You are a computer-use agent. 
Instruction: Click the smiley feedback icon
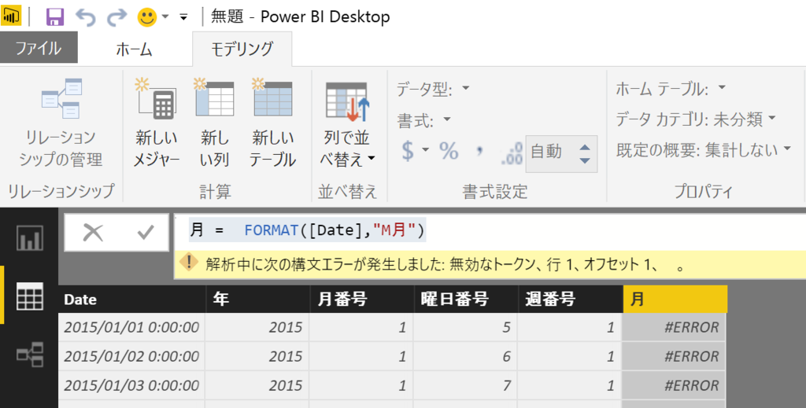[147, 17]
